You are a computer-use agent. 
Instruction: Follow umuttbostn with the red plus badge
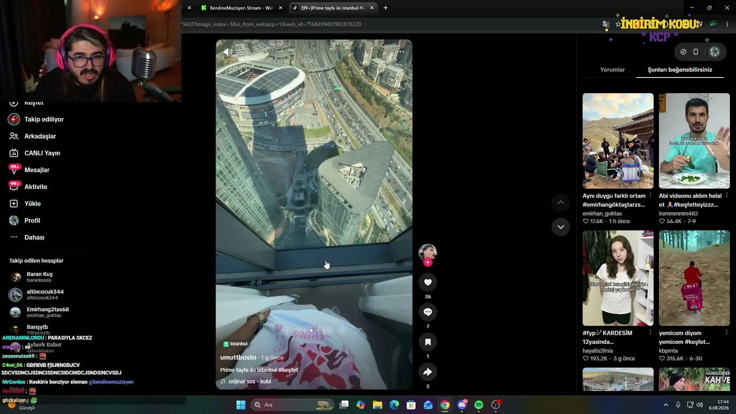coord(428,263)
